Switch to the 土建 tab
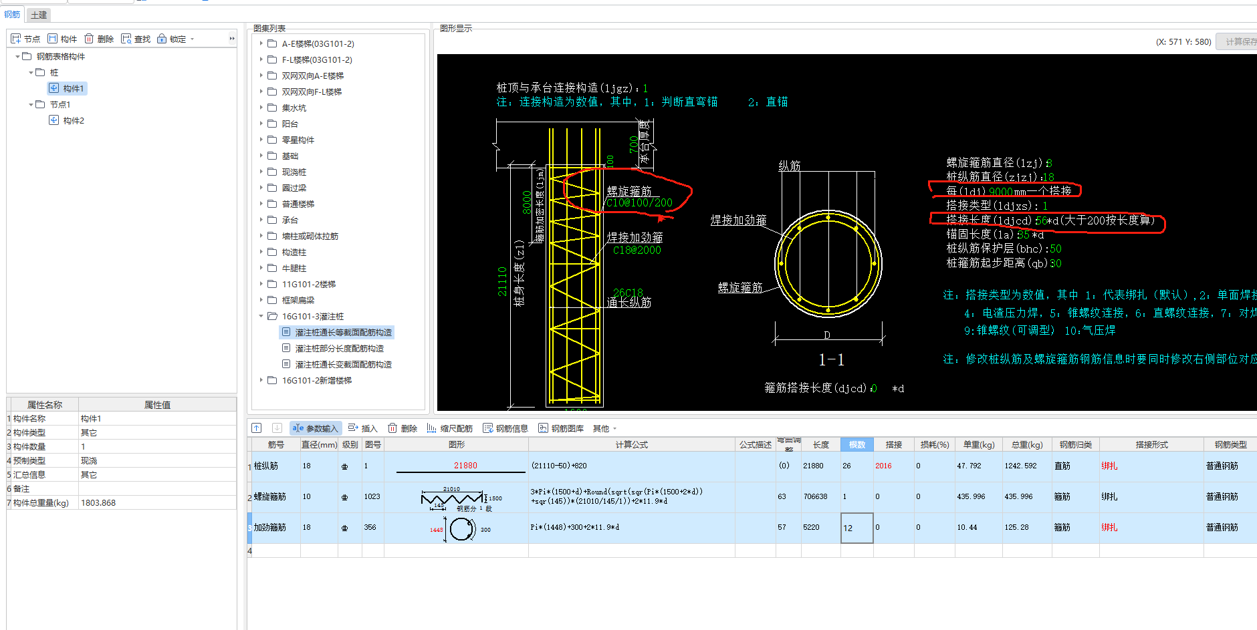 [39, 15]
